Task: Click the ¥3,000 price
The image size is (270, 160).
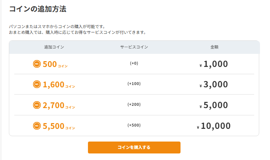Action: pos(214,85)
